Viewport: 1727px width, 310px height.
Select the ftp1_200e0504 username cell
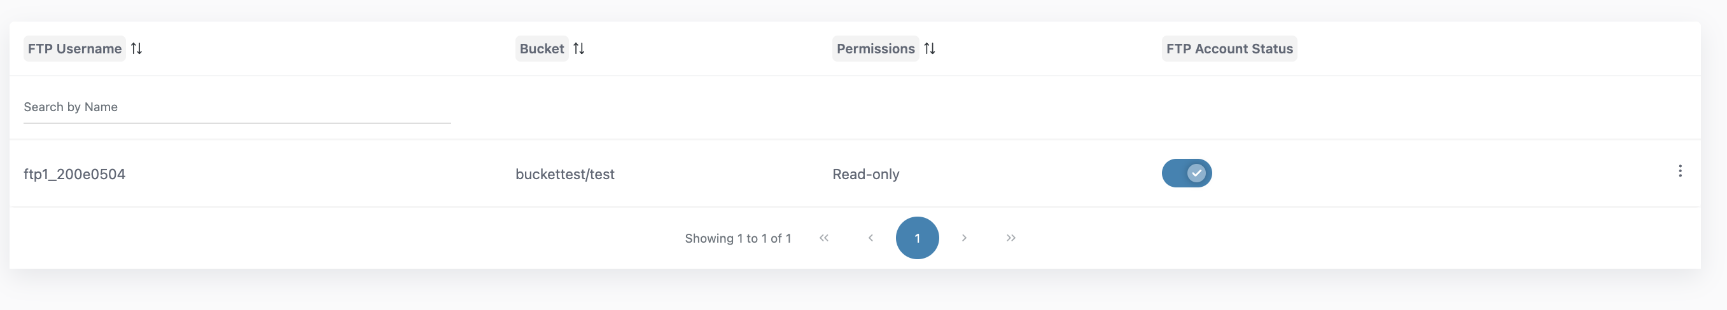(x=74, y=174)
